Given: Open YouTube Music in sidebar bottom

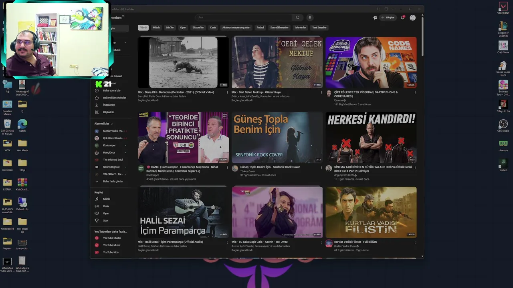Looking at the screenshot, I should tap(111, 245).
